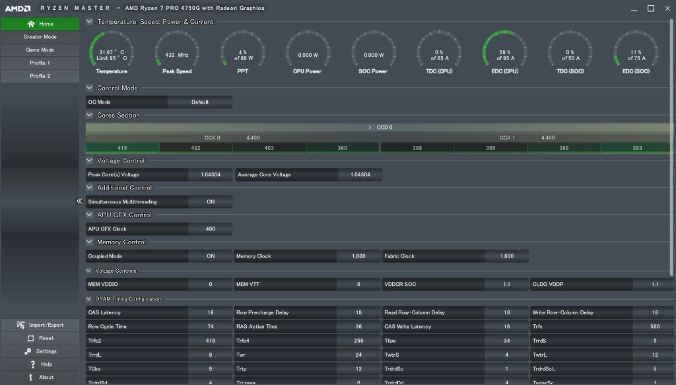The image size is (676, 385).
Task: Click the Memory Clock value field
Action: coord(358,256)
